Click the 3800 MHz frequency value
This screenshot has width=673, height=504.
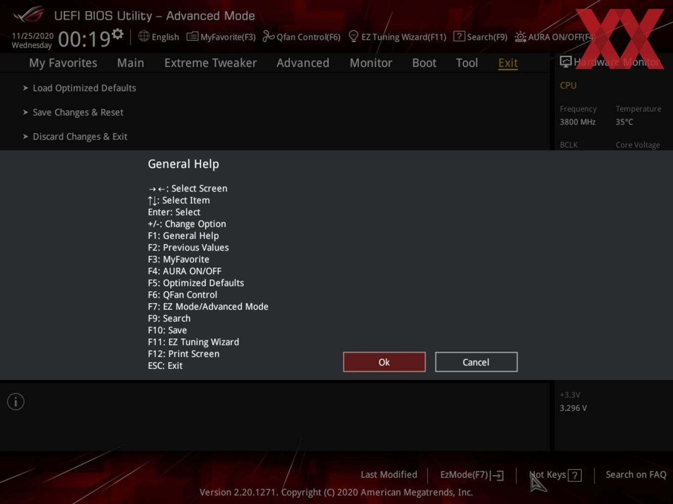coord(577,122)
